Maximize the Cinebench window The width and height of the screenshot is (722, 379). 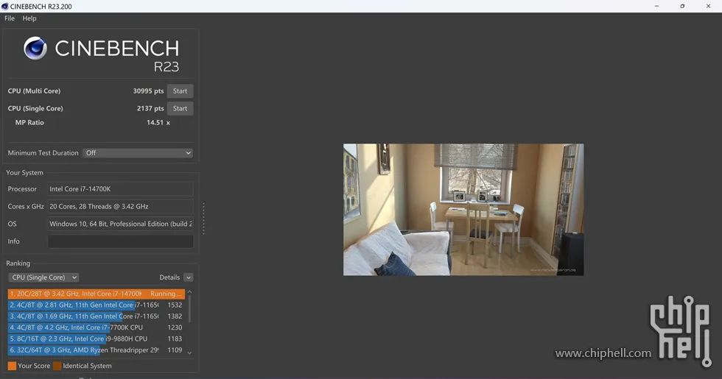(682, 7)
